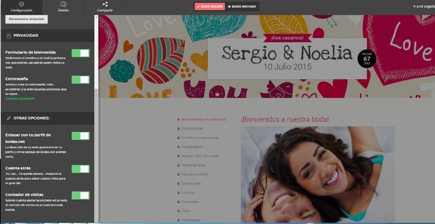Activate Modo Edición button

coord(209,6)
